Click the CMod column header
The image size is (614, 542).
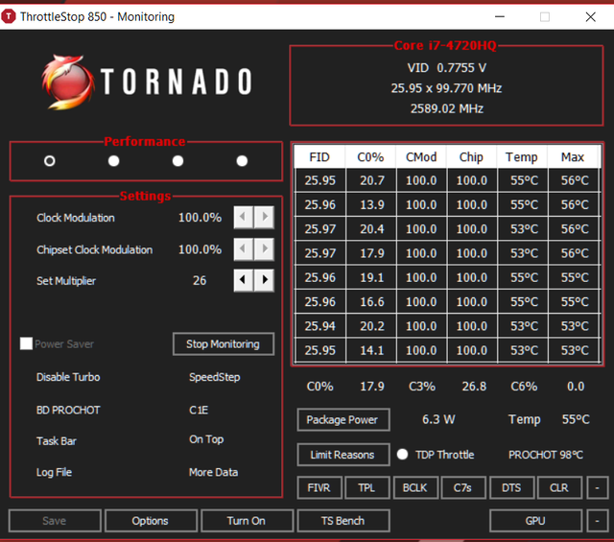pos(421,157)
